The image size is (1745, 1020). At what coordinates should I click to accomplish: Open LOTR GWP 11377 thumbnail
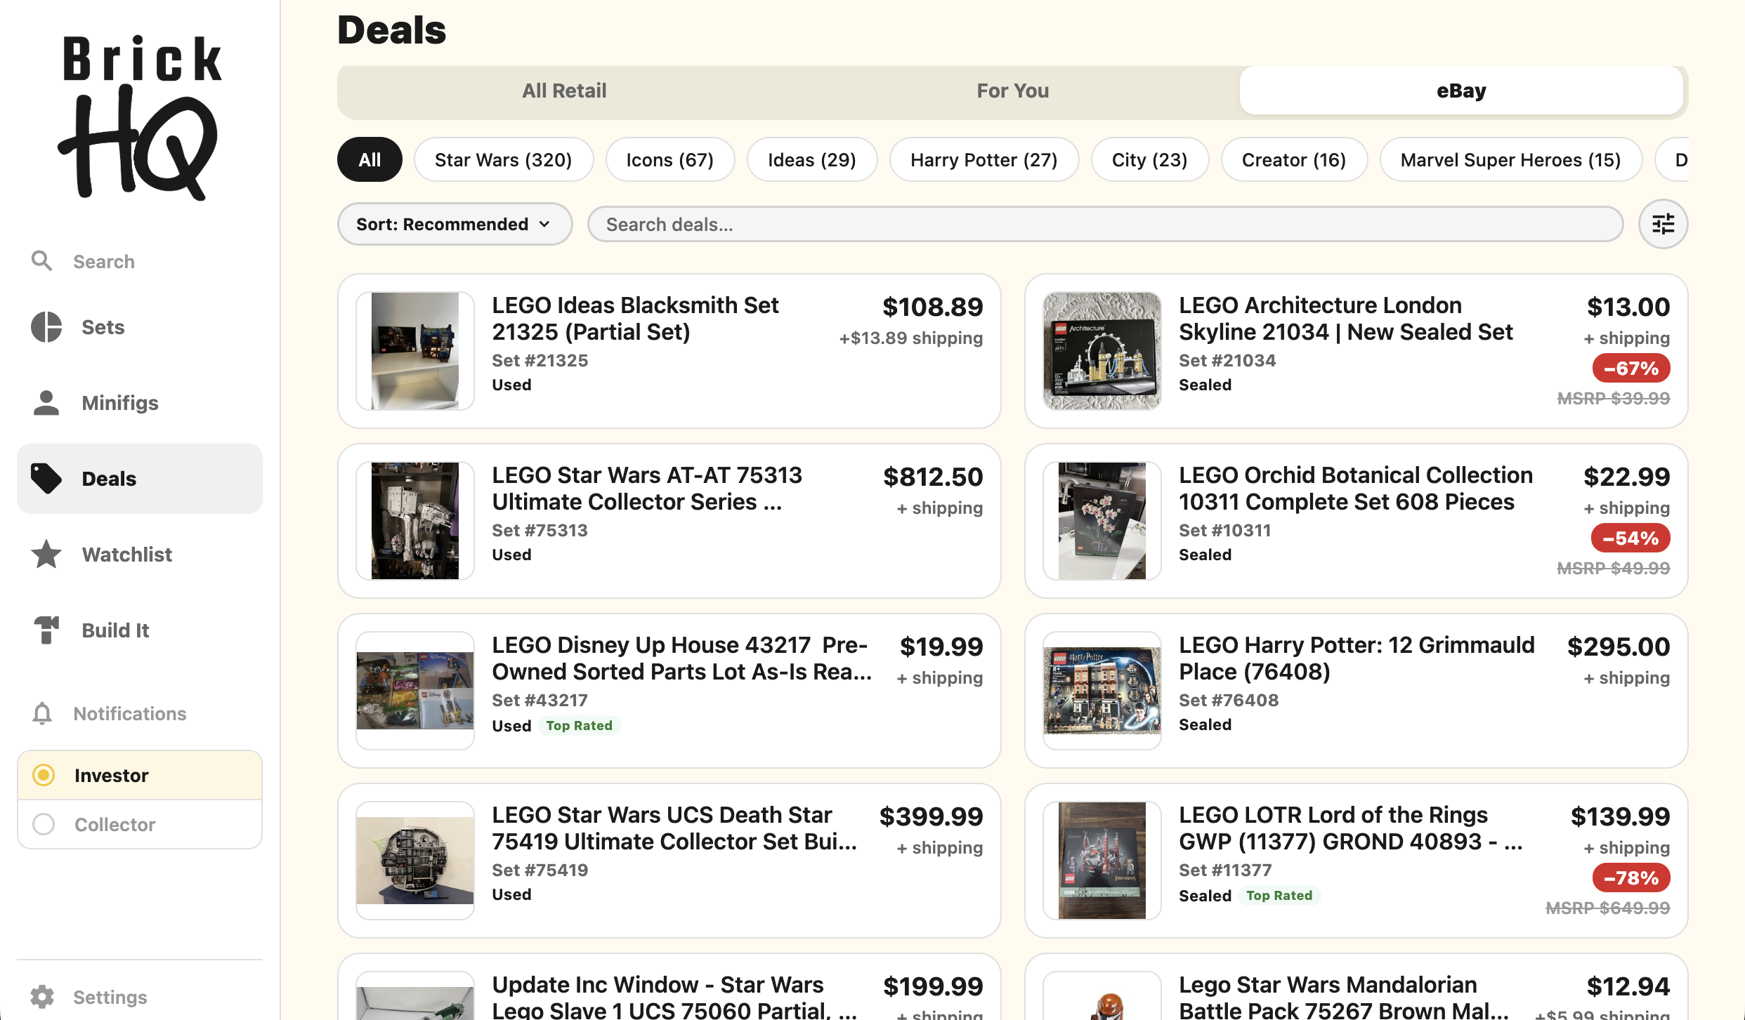1102,861
